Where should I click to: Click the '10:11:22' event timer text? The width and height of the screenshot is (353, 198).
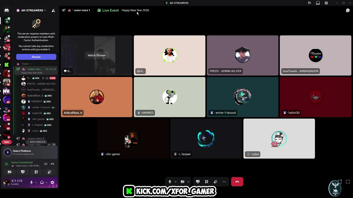(51, 69)
